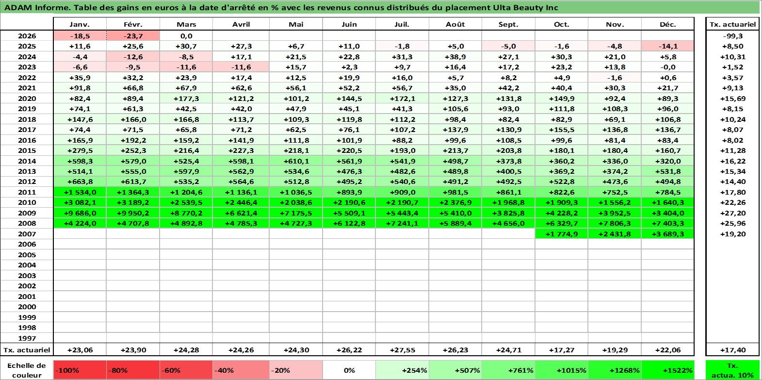Click the Janv. column header
The height and width of the screenshot is (380, 762).
80,24
